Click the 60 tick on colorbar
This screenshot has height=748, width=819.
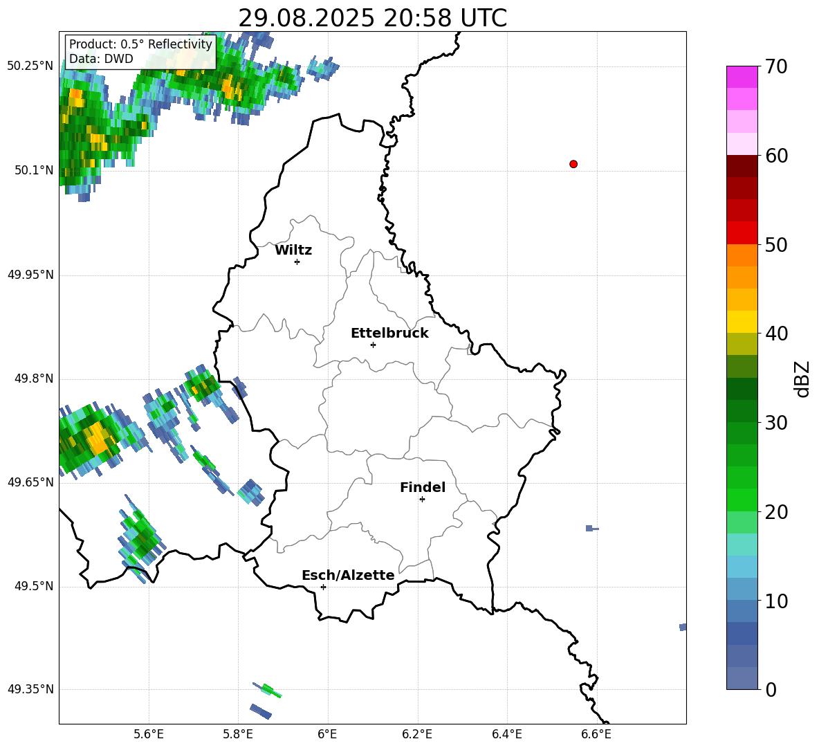tap(775, 156)
